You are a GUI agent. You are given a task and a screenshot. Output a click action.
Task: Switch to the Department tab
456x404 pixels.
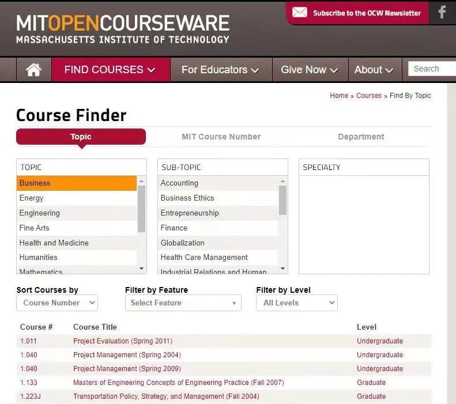click(x=361, y=137)
